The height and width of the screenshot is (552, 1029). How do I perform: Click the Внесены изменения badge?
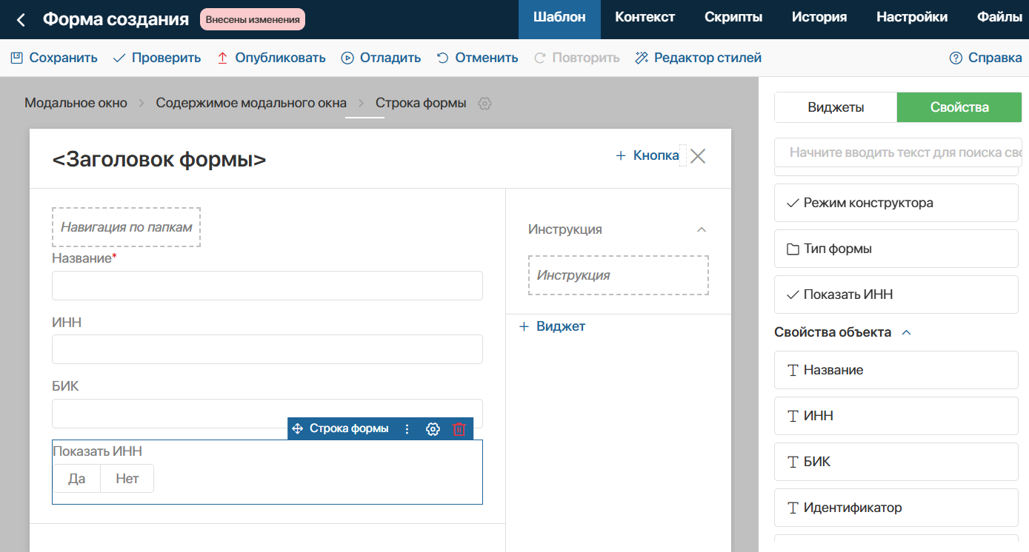pos(252,19)
